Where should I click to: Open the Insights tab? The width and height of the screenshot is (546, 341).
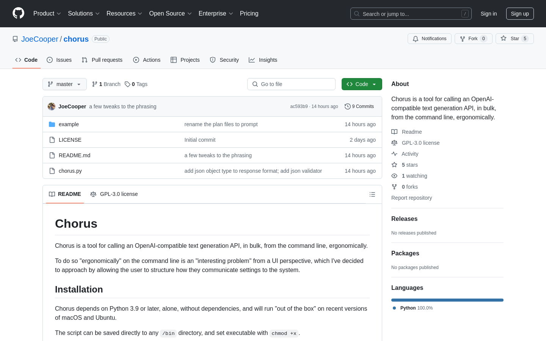(x=263, y=60)
